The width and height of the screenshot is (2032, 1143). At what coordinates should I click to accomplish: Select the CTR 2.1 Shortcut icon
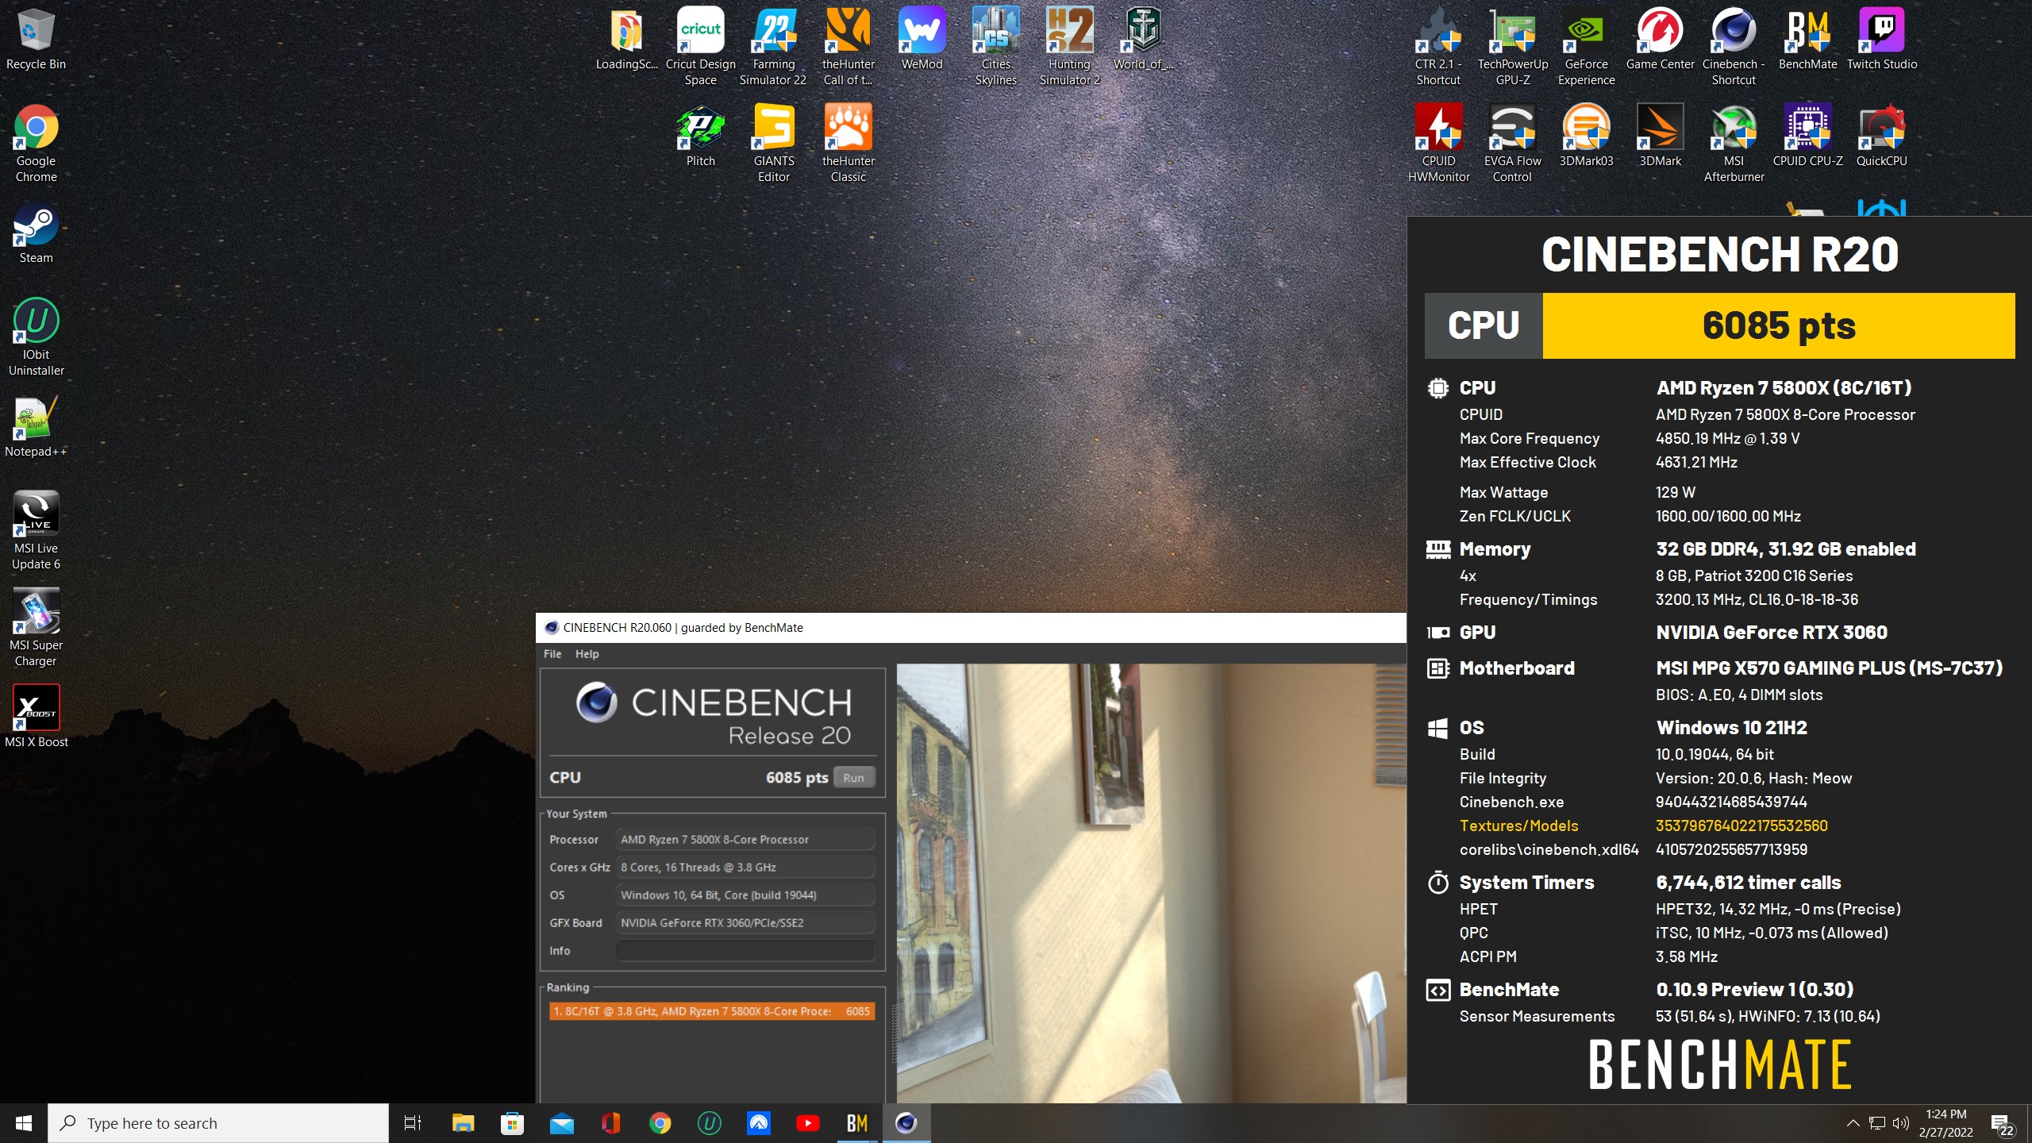click(x=1438, y=46)
